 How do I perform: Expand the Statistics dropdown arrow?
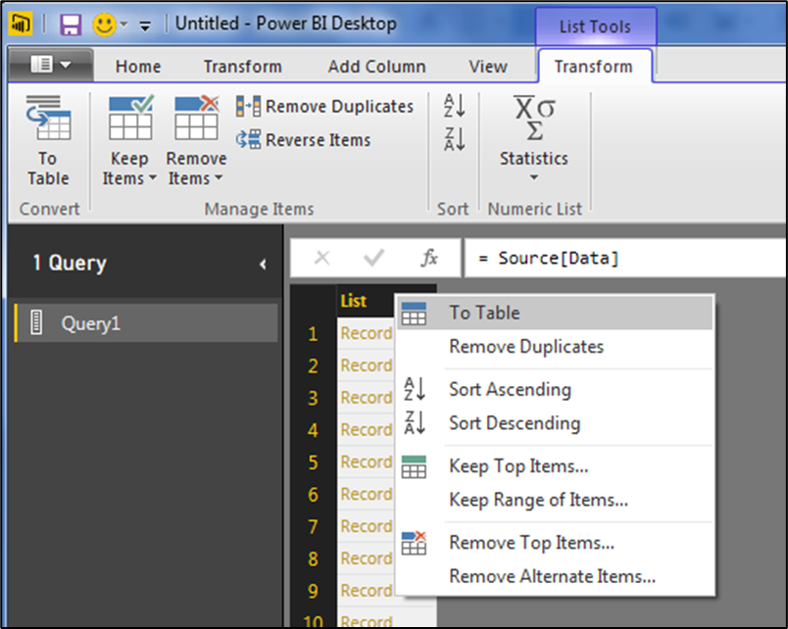pyautogui.click(x=534, y=177)
